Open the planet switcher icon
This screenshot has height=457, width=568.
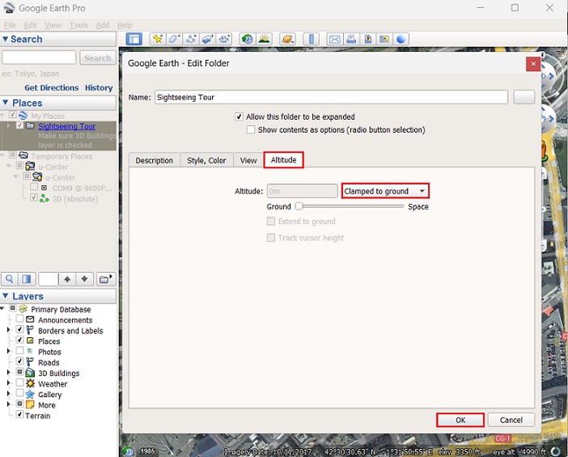pos(287,39)
